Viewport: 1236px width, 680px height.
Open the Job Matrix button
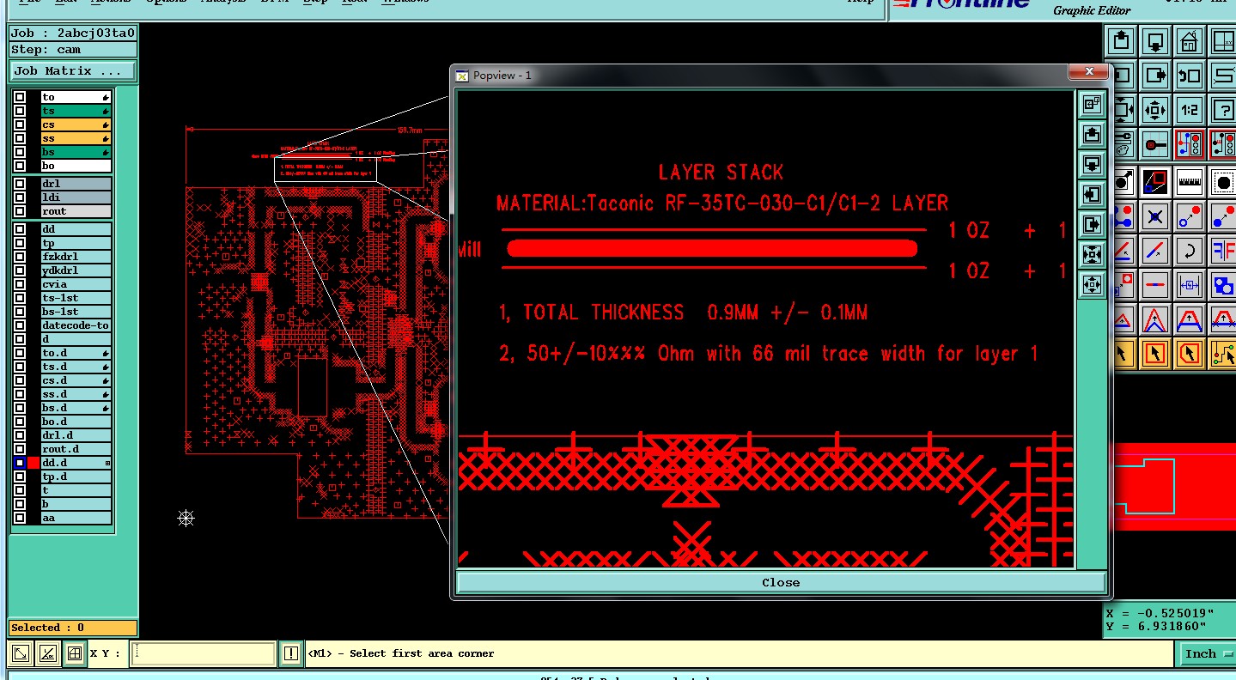[x=73, y=71]
